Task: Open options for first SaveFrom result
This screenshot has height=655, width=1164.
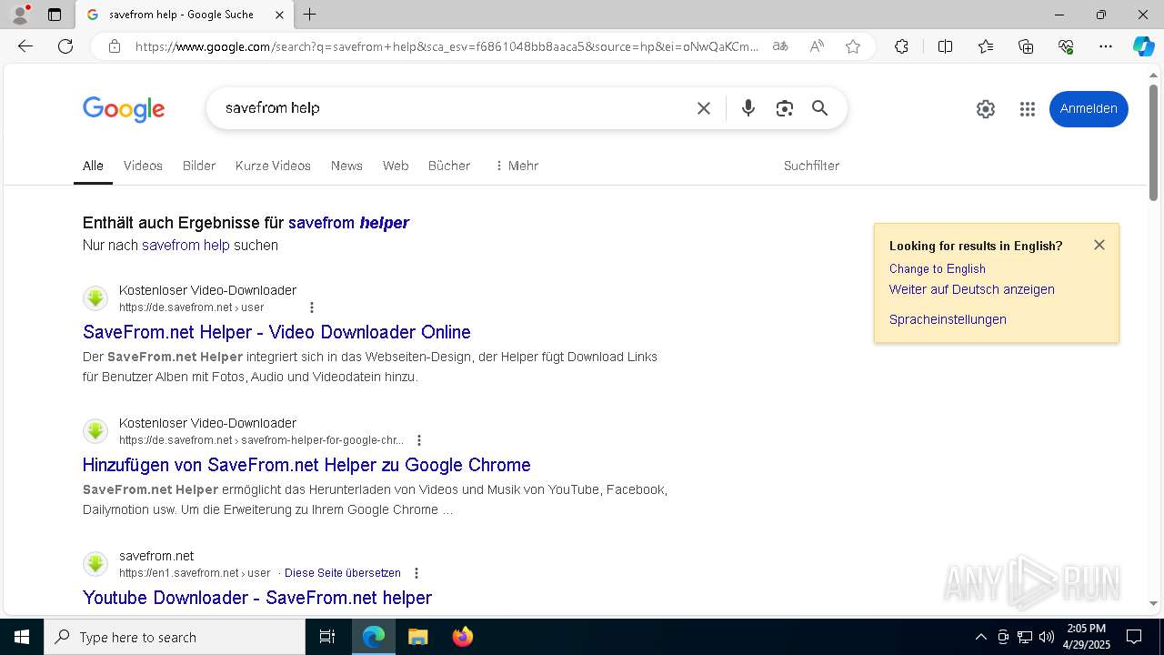Action: pos(312,307)
